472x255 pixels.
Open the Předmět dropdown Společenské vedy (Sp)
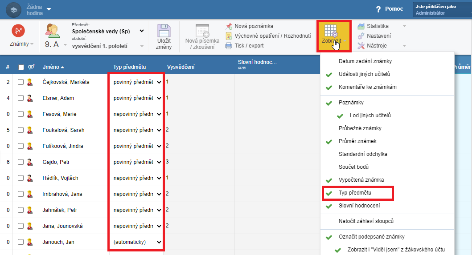pos(108,31)
